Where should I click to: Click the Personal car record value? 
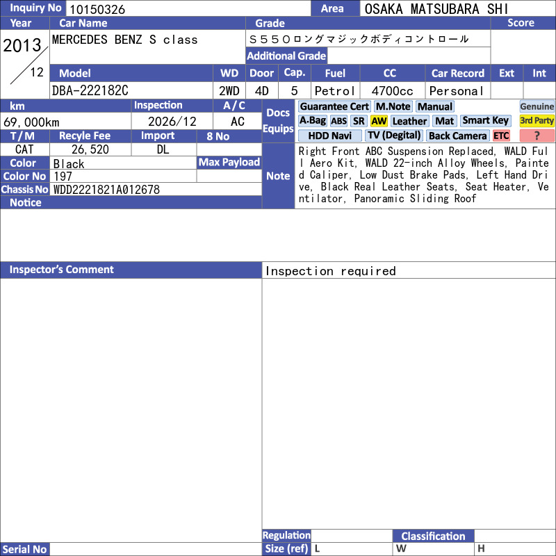[456, 91]
